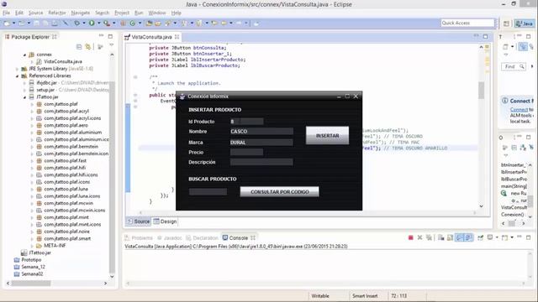Click the Open Perspective icon
The width and height of the screenshot is (538, 302).
tap(506, 23)
